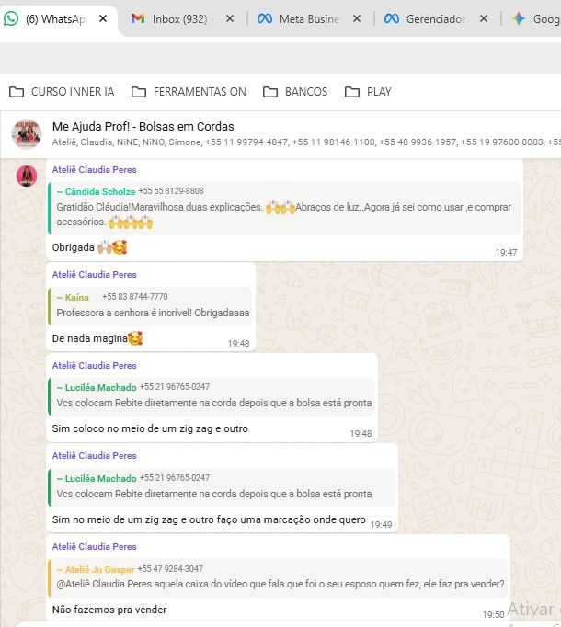Image resolution: width=561 pixels, height=627 pixels.
Task: Click the 'Não fazemos pra vender' message
Action: tap(109, 610)
